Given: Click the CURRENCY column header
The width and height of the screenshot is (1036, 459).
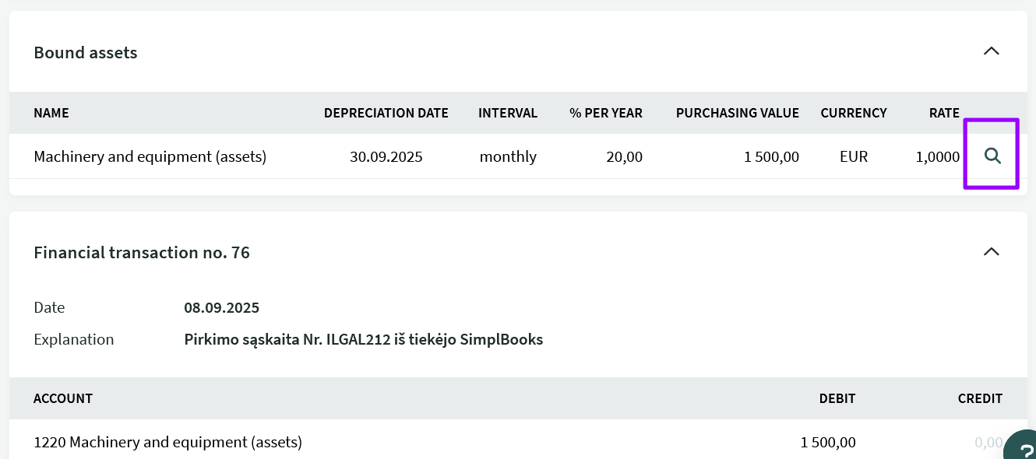Looking at the screenshot, I should pyautogui.click(x=853, y=113).
